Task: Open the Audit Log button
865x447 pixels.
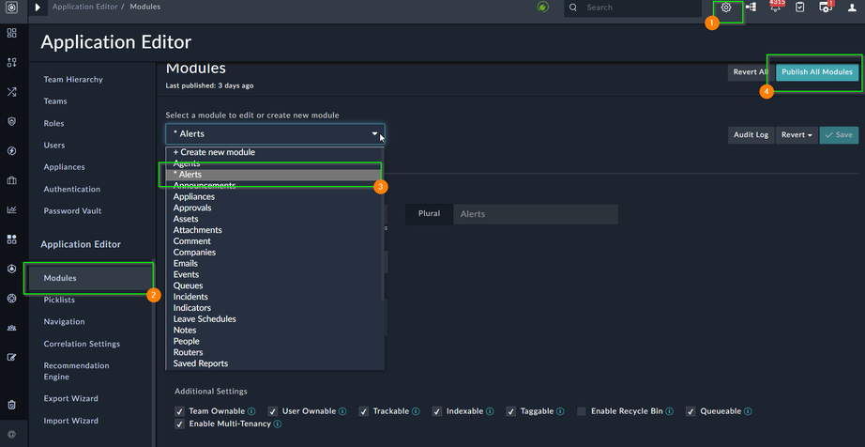Action: click(751, 134)
